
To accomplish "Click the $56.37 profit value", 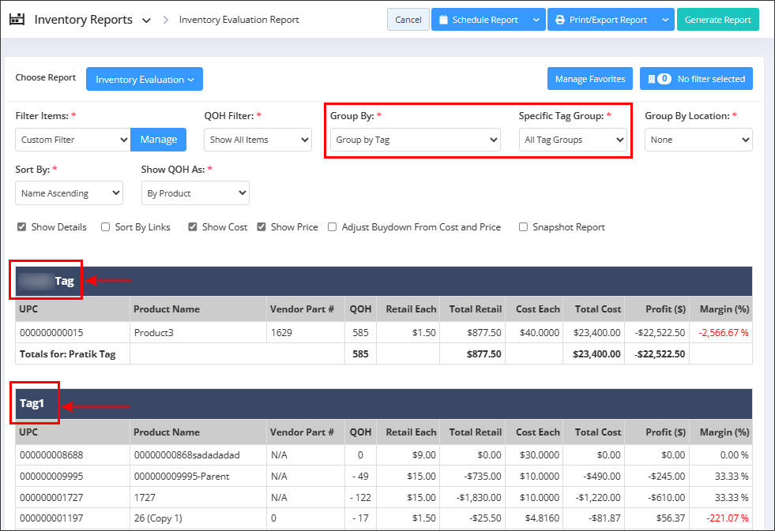I will [x=671, y=518].
